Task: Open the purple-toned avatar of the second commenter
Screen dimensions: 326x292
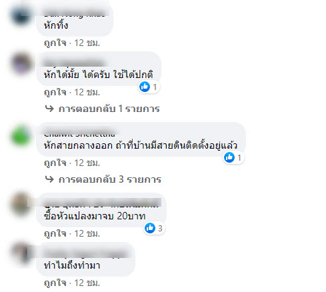Action: [21, 64]
